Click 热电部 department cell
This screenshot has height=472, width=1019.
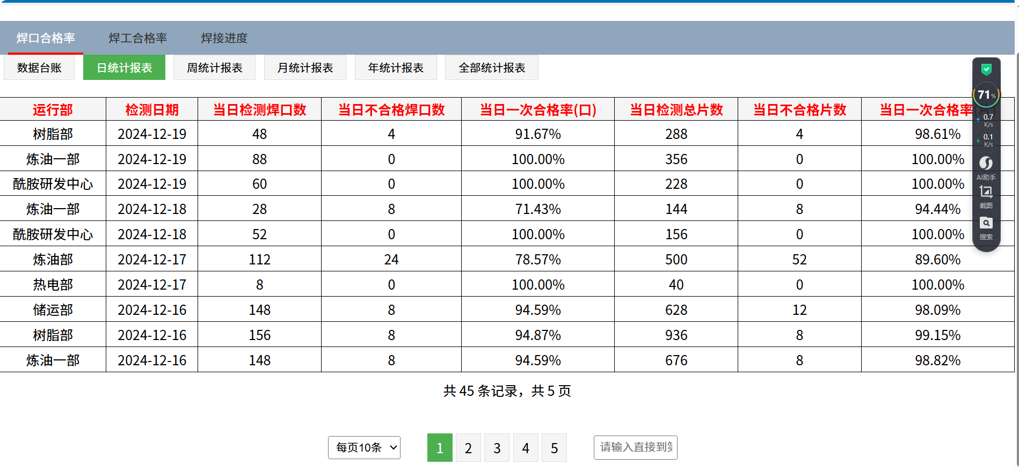point(53,285)
